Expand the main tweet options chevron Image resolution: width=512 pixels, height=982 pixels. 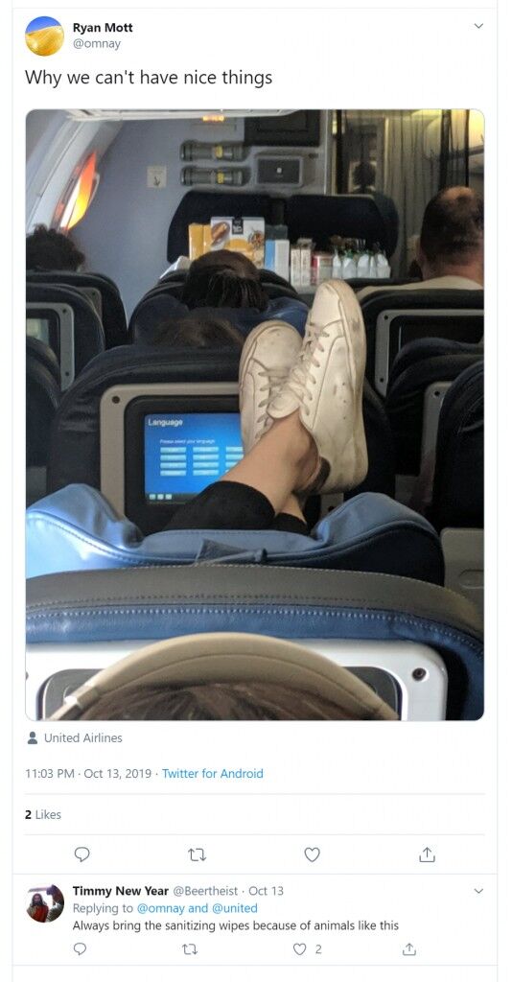(478, 26)
